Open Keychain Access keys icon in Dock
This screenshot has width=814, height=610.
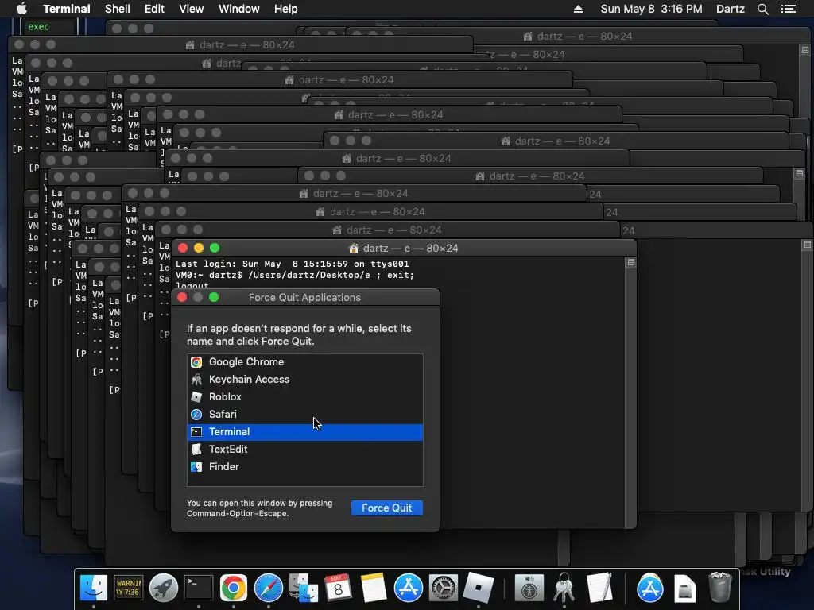(564, 588)
